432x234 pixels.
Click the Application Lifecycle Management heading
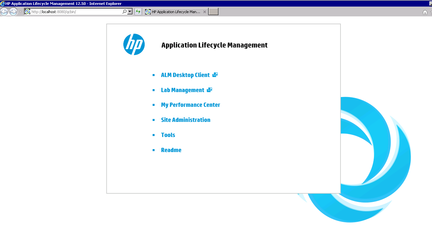[215, 45]
